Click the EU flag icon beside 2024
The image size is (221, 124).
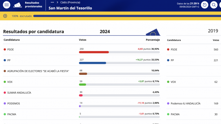153,32
